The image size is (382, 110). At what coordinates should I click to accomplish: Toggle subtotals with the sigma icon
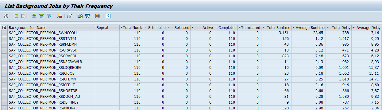coord(60,16)
